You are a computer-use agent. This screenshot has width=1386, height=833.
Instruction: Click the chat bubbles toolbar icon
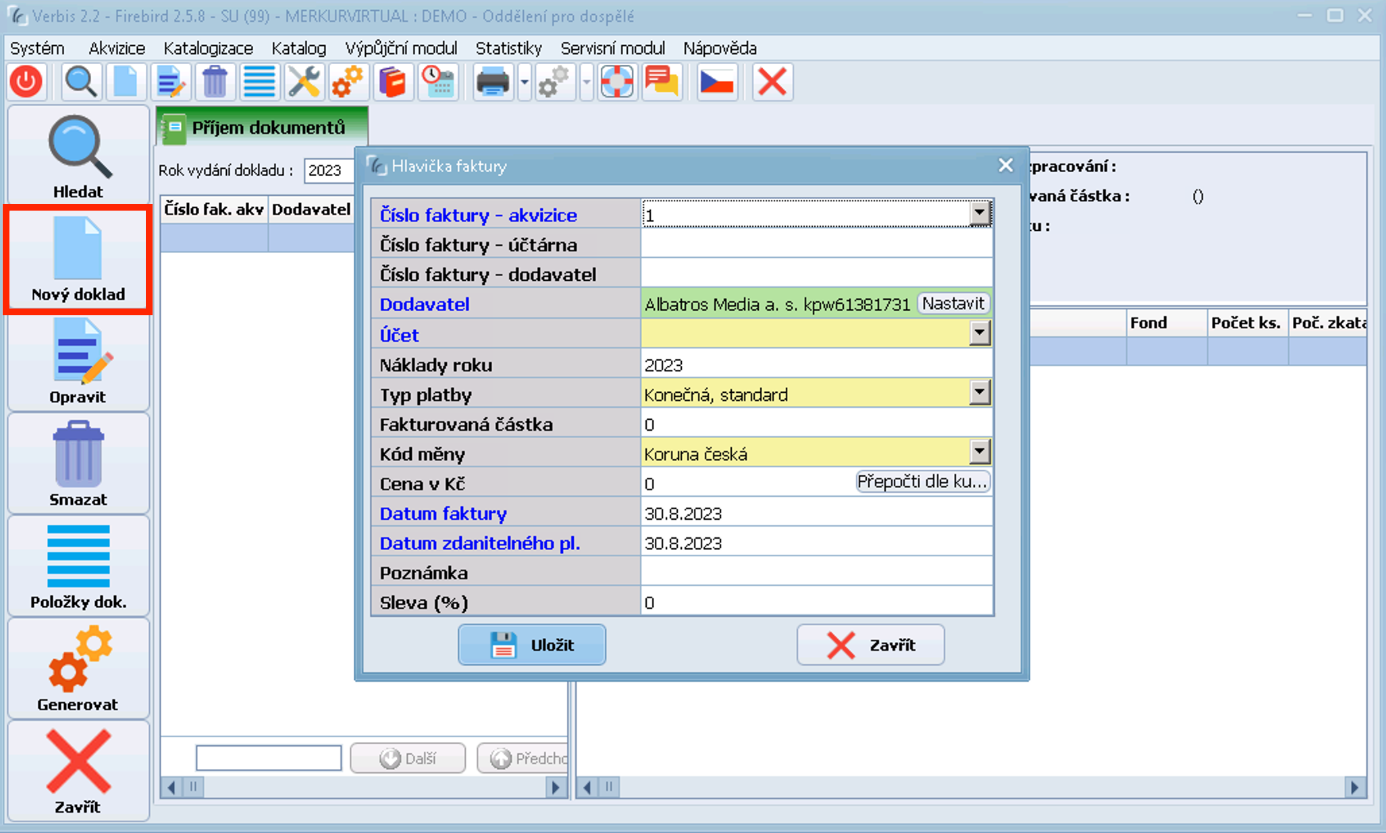[x=662, y=82]
